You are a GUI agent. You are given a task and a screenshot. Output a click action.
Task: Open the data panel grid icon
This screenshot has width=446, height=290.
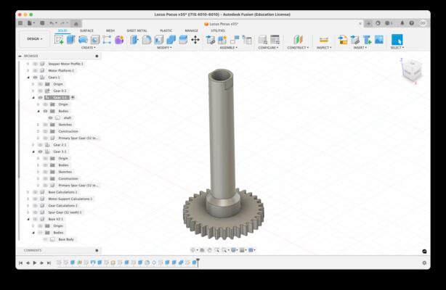(20, 23)
